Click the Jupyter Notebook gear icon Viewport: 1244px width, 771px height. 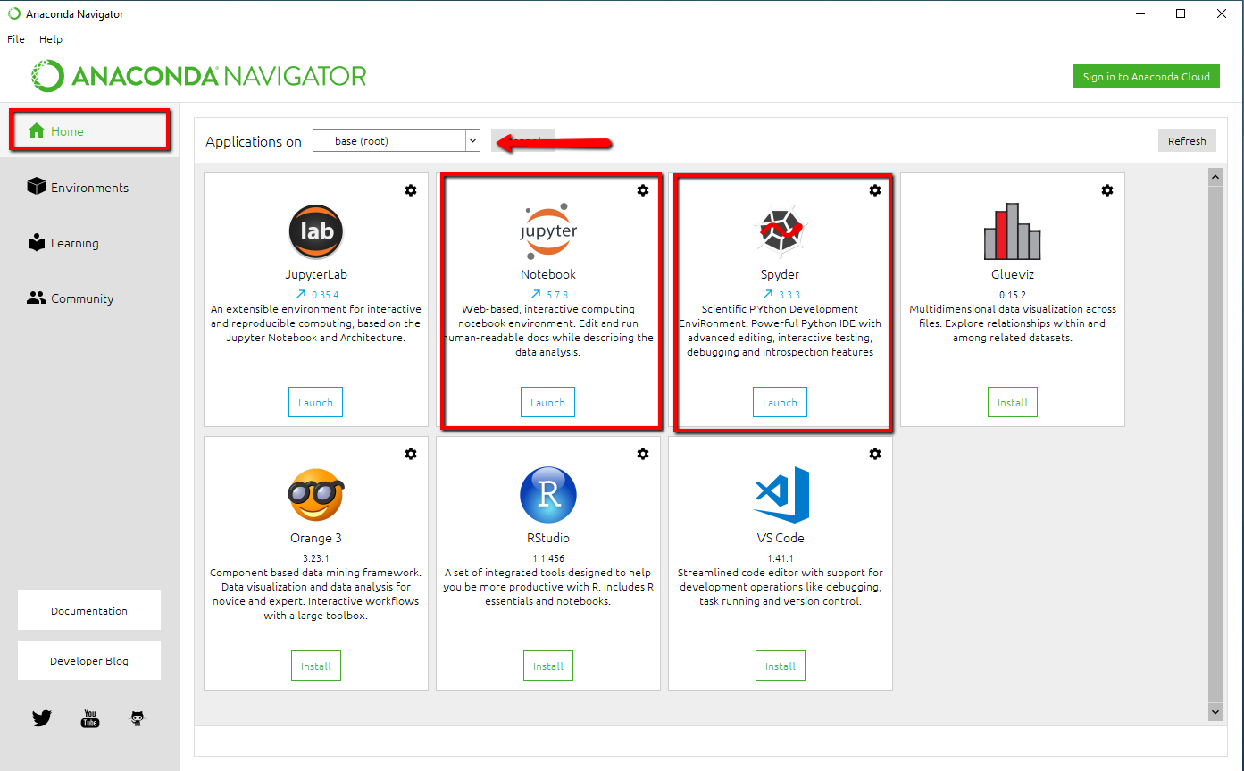642,190
